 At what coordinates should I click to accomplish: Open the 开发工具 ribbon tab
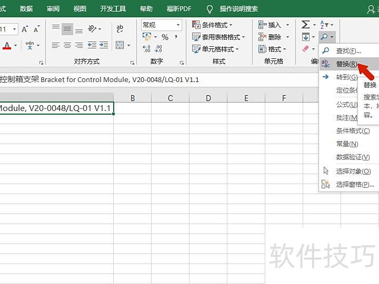click(x=113, y=9)
